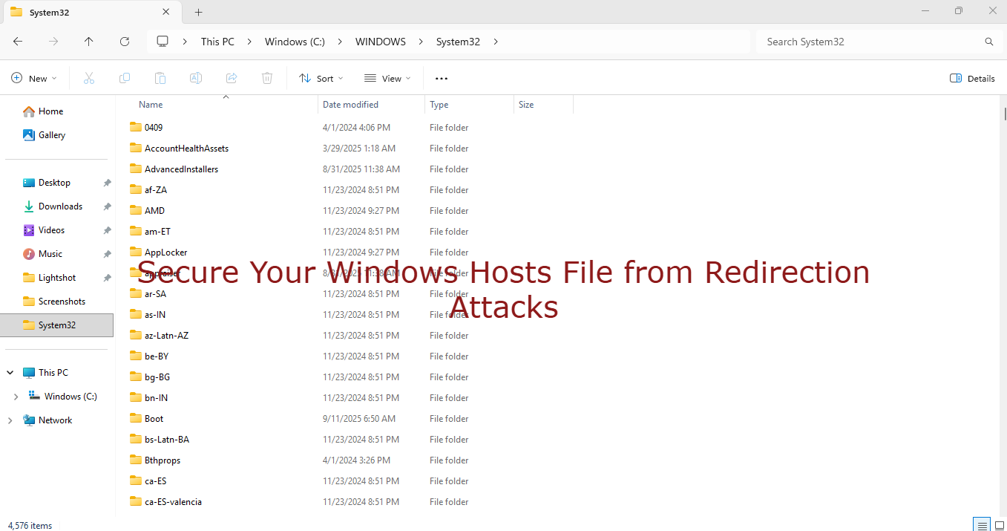The image size is (1007, 531).
Task: Navigate up one folder level
Action: [x=88, y=42]
